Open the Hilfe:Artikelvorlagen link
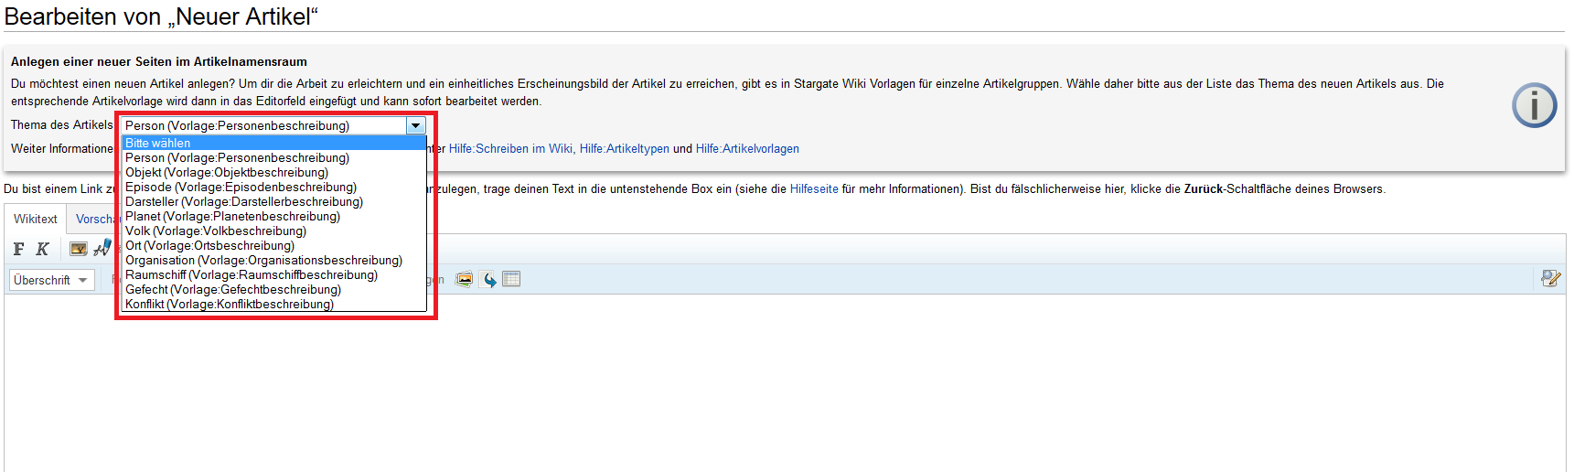 click(x=747, y=148)
